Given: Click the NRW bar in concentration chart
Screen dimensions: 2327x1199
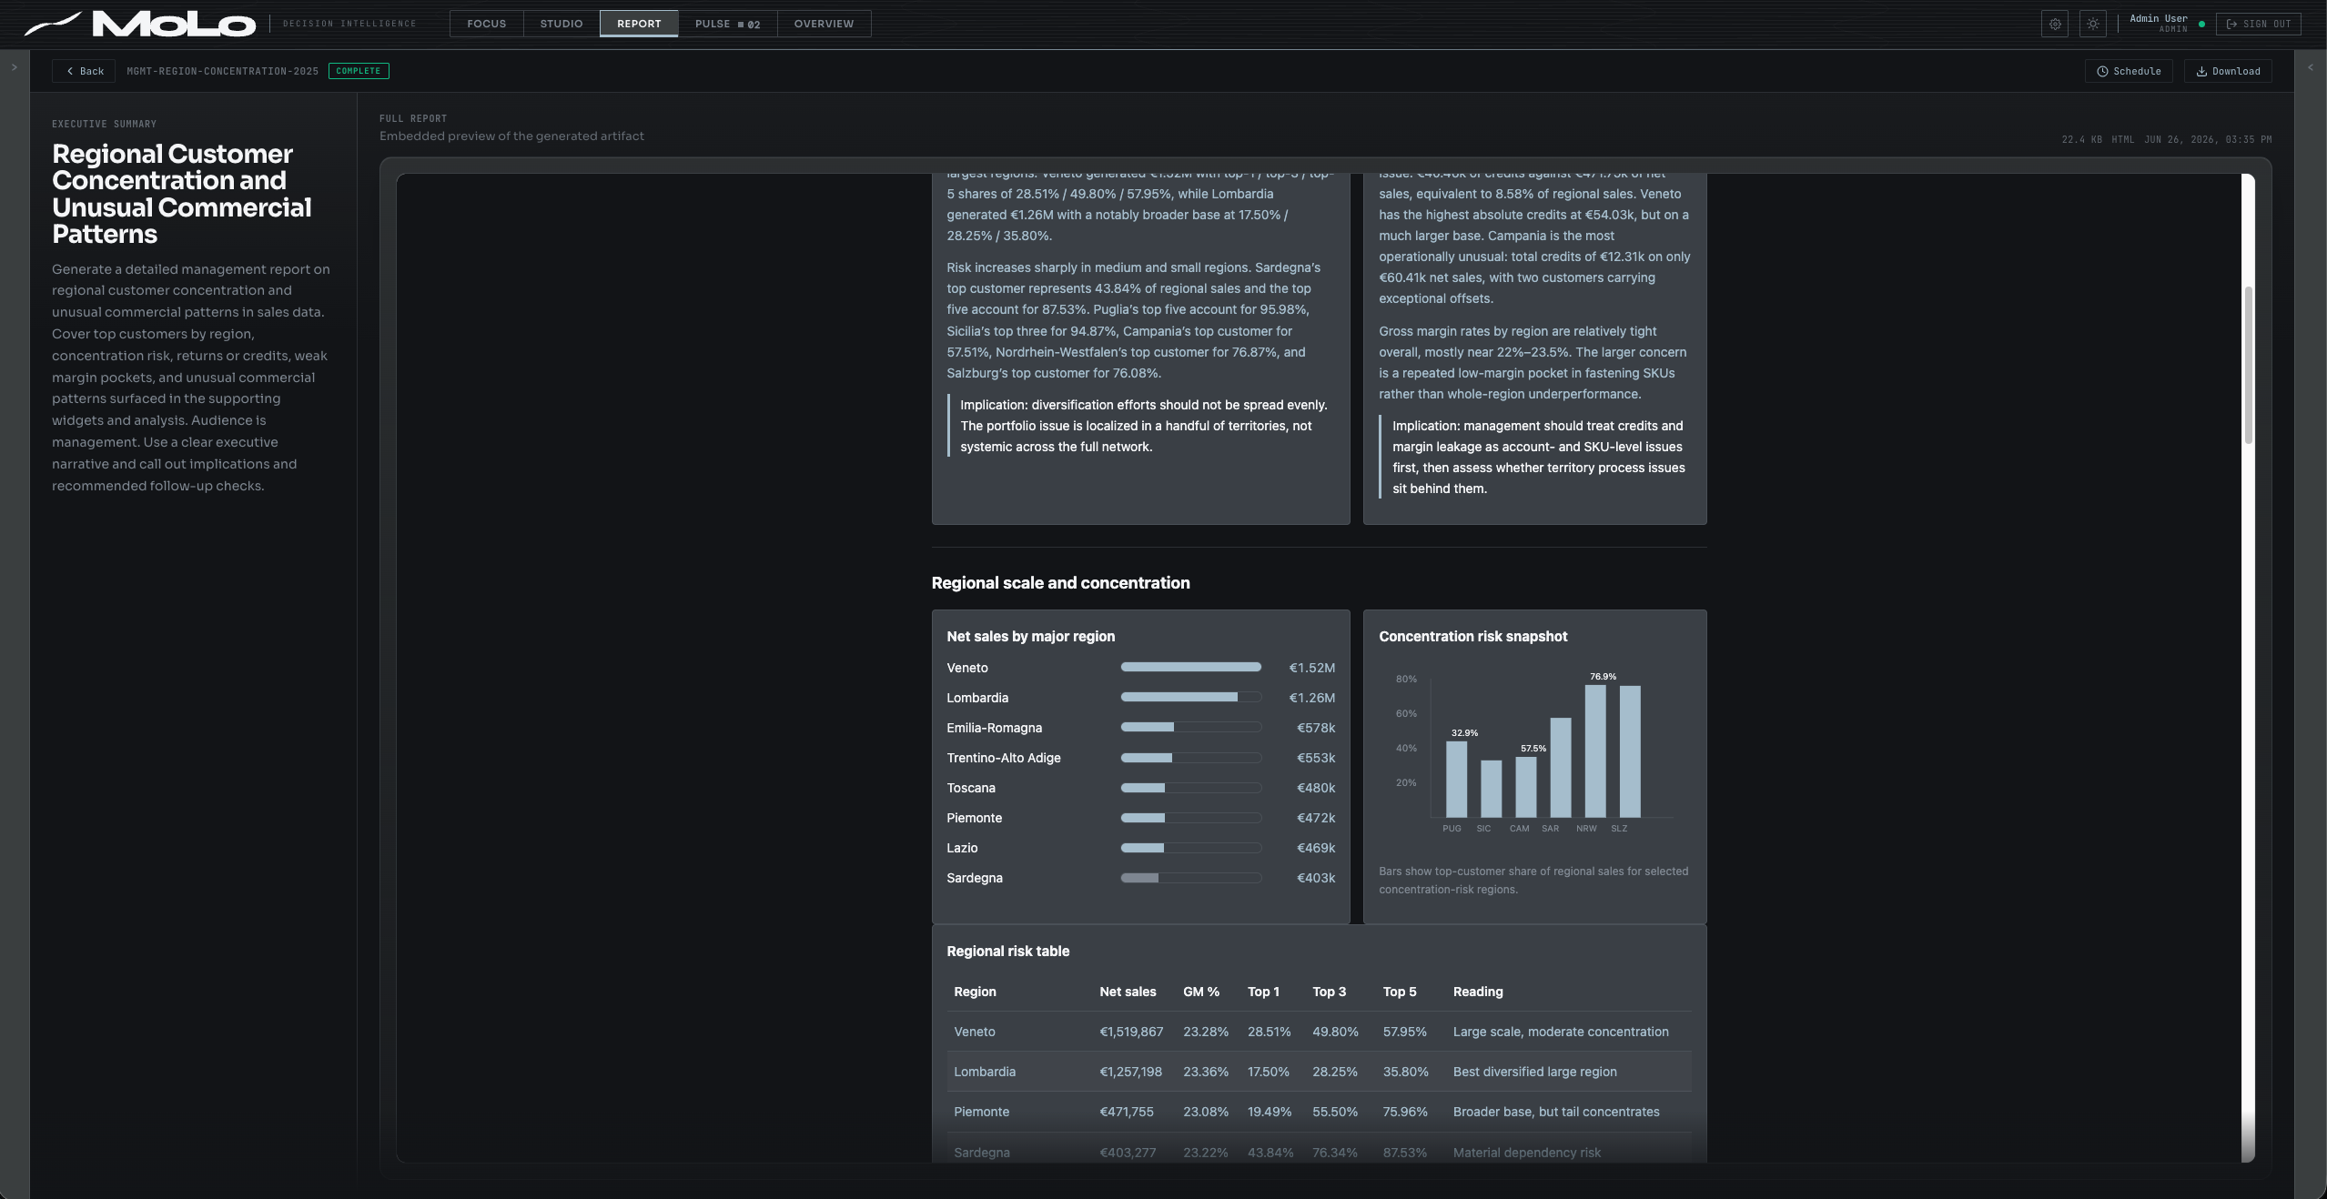Looking at the screenshot, I should 1594,751.
